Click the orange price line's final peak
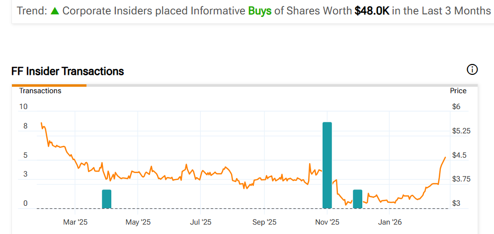494x234 pixels. point(445,157)
